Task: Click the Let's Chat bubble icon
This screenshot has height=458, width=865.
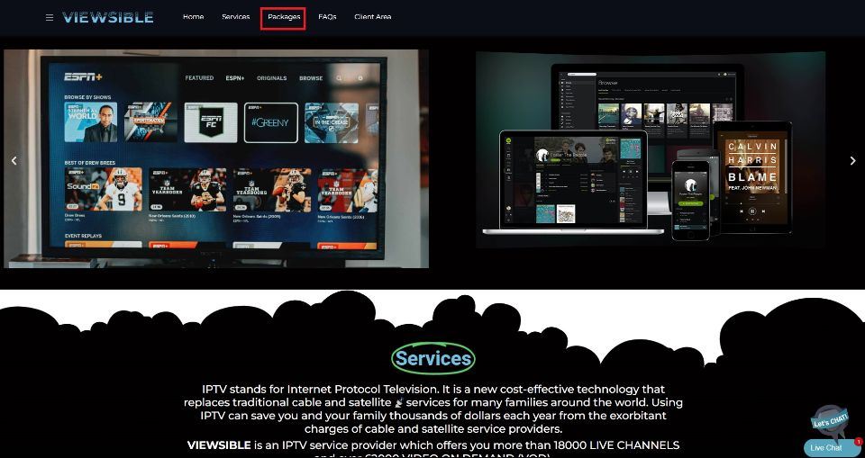Action: pos(830,422)
